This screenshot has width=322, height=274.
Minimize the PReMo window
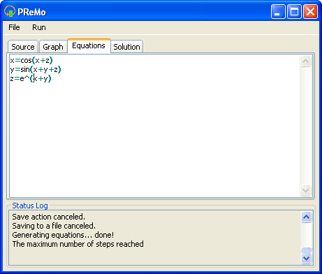pyautogui.click(x=278, y=11)
